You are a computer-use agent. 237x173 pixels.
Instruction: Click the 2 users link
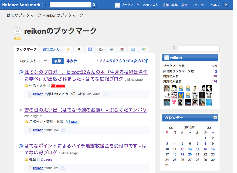(46, 160)
